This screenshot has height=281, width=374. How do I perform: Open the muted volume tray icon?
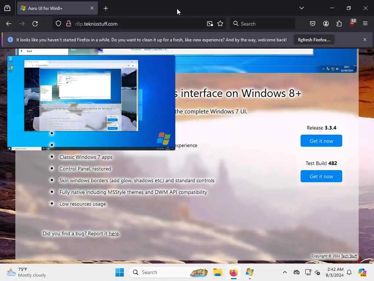(x=317, y=272)
